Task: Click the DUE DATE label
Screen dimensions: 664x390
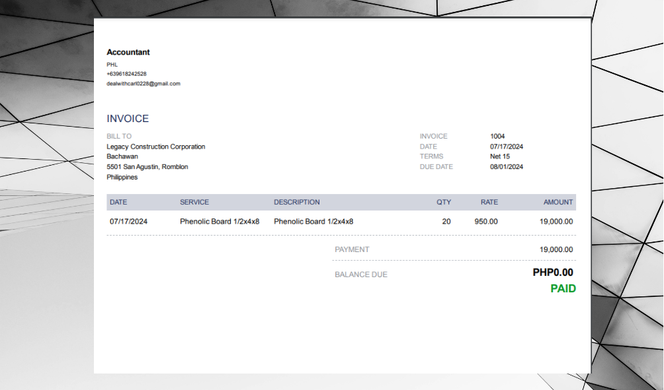Action: (x=436, y=167)
